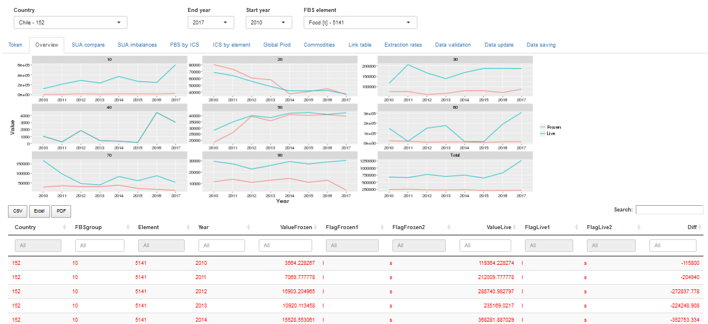Click the Frozen legend color key
The image size is (708, 324).
542,127
